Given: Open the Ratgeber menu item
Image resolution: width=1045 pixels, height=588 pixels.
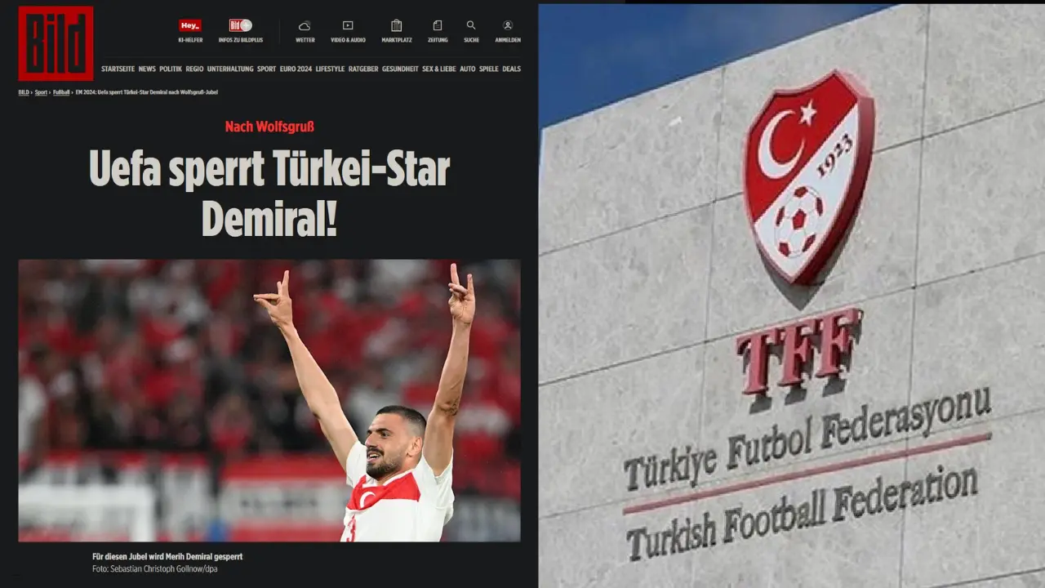Looking at the screenshot, I should [x=363, y=69].
